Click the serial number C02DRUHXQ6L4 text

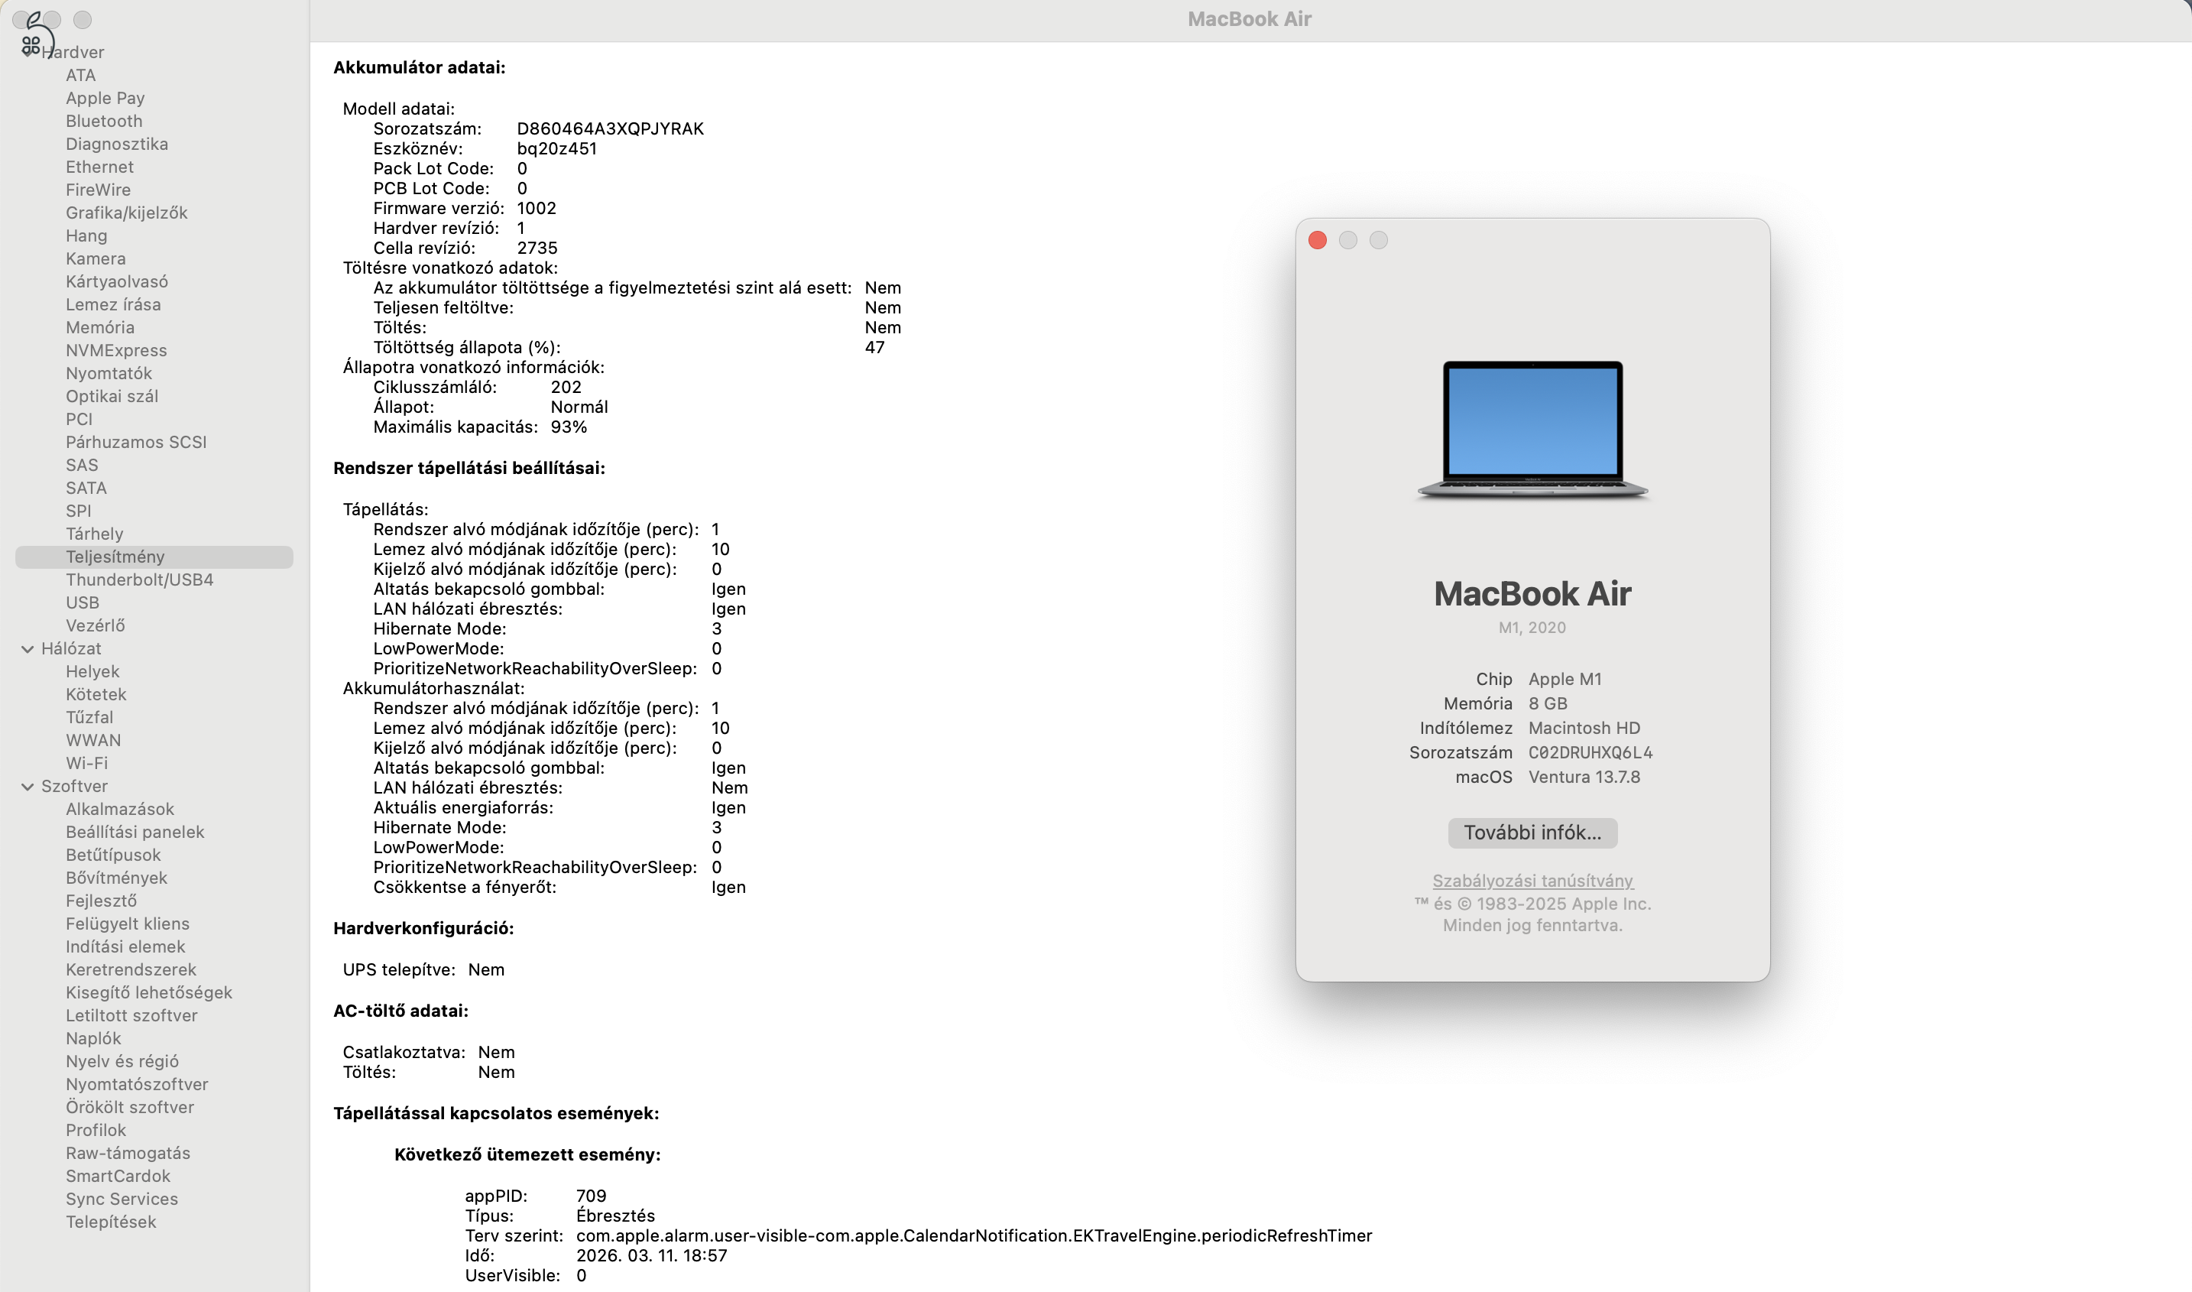click(1590, 752)
